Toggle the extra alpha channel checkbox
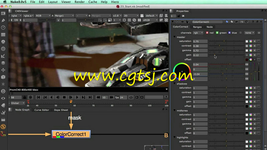Image resolution: width=267 pixels, height=150 pixels. point(241,33)
